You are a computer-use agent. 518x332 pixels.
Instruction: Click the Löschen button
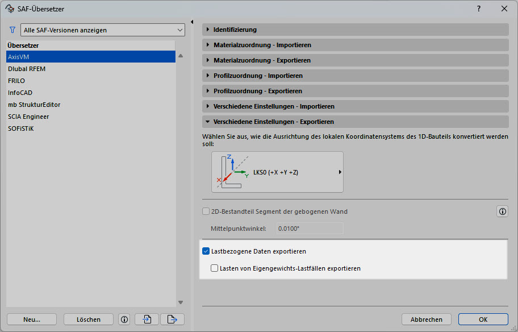tap(89, 319)
